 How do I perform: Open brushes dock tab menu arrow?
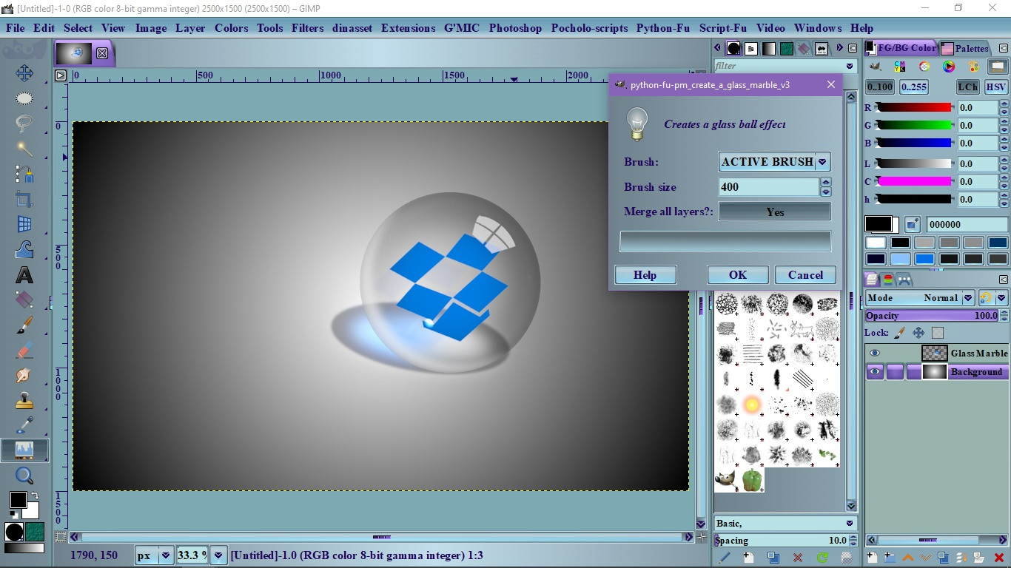(x=853, y=48)
